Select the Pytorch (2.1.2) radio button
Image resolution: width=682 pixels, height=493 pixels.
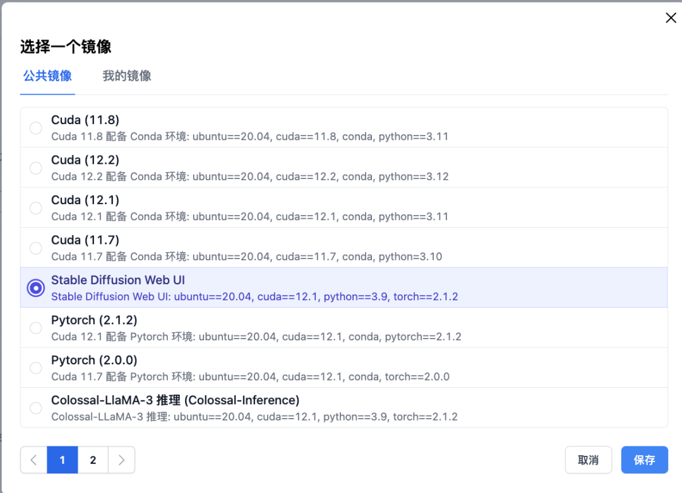[35, 328]
